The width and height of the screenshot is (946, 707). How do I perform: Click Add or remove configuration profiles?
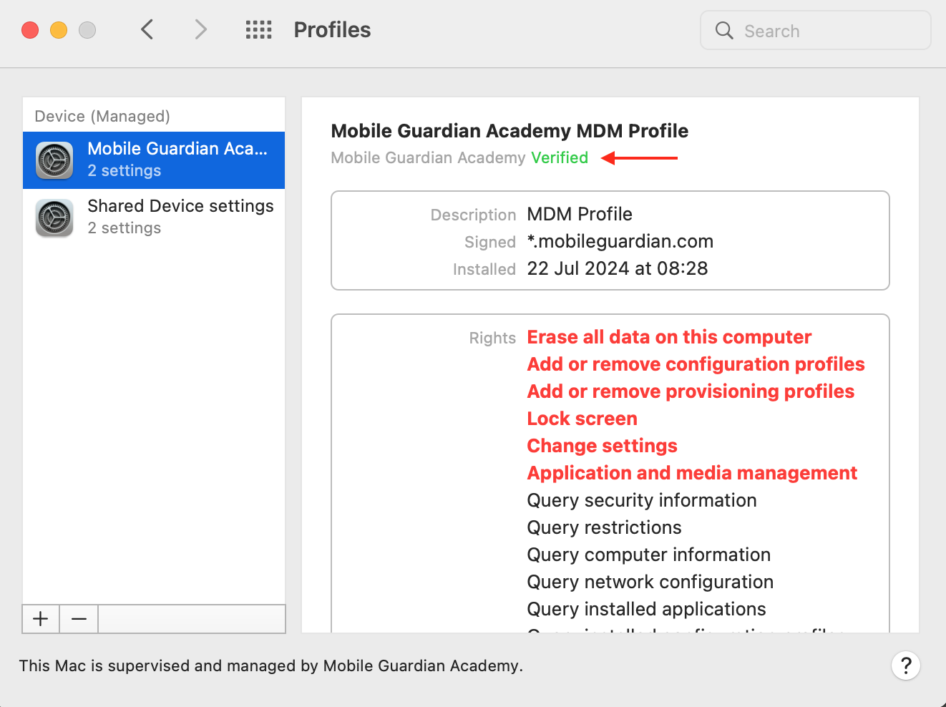tap(696, 364)
